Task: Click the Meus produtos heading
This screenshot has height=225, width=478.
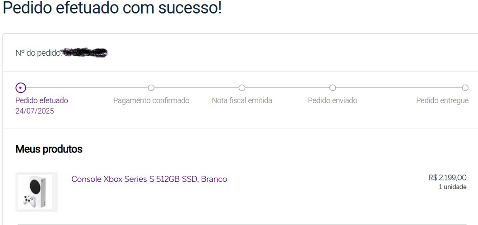Action: (49, 149)
